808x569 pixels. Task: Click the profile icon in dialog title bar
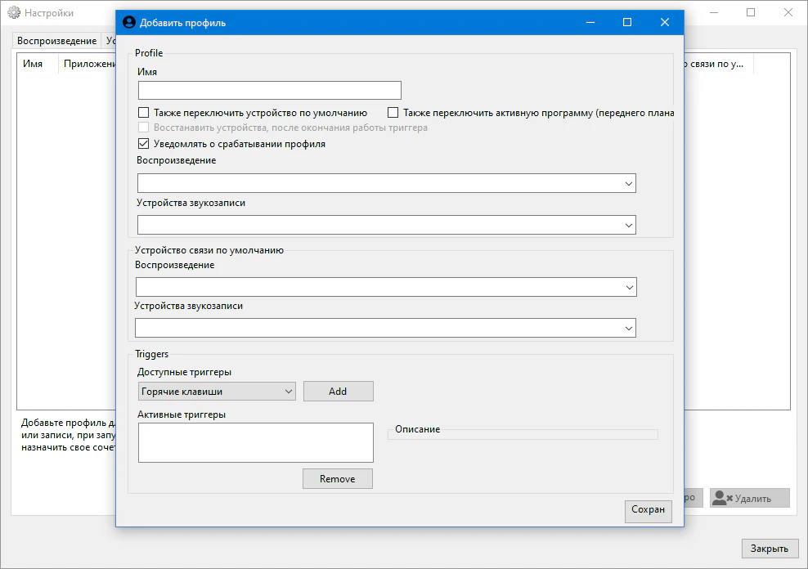(x=128, y=23)
